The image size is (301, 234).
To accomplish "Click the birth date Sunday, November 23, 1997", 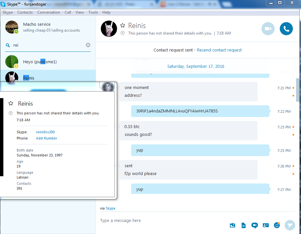I will pyautogui.click(x=39, y=155).
